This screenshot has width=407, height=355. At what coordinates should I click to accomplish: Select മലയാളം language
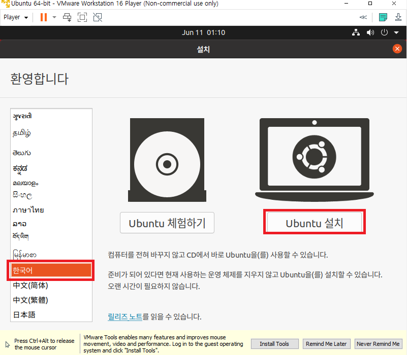tap(51, 183)
